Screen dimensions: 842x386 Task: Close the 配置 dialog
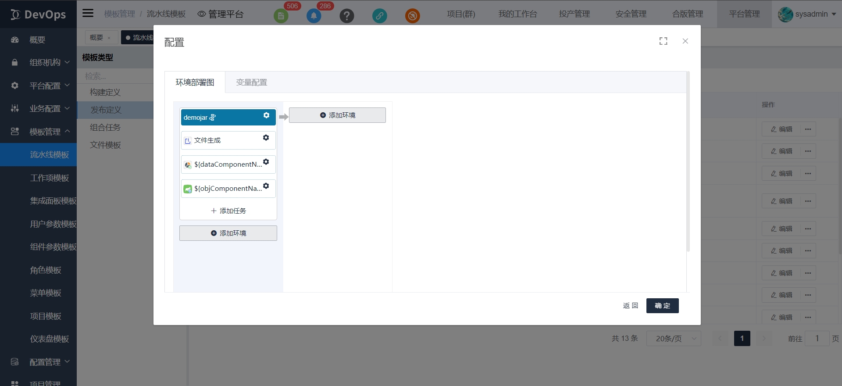pos(685,41)
